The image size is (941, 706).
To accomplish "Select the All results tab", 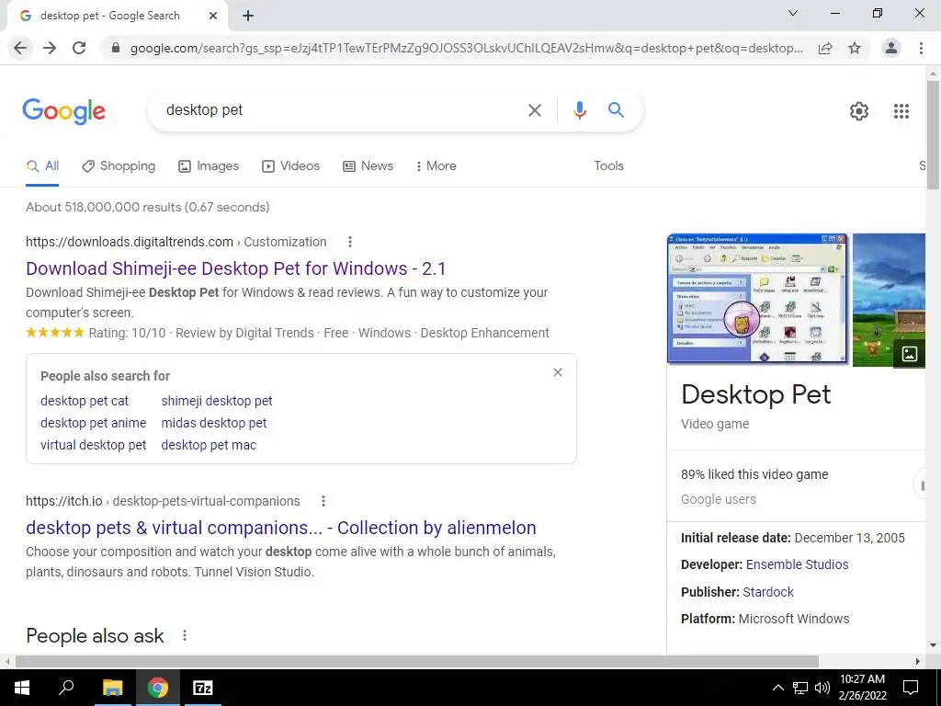I will 42,166.
